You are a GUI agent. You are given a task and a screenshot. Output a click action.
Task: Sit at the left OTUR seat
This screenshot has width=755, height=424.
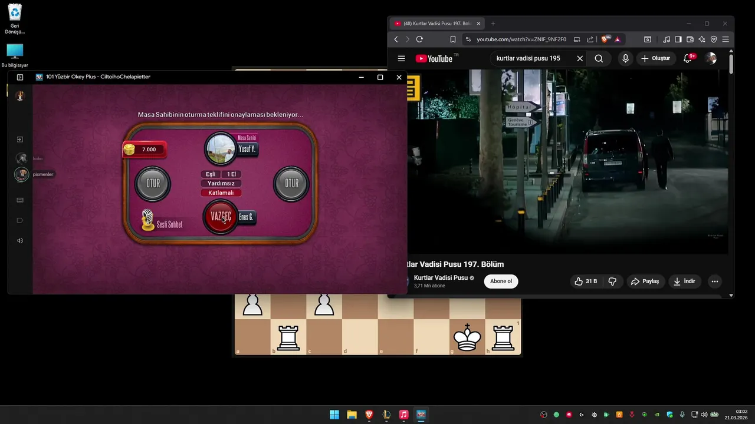pos(153,183)
